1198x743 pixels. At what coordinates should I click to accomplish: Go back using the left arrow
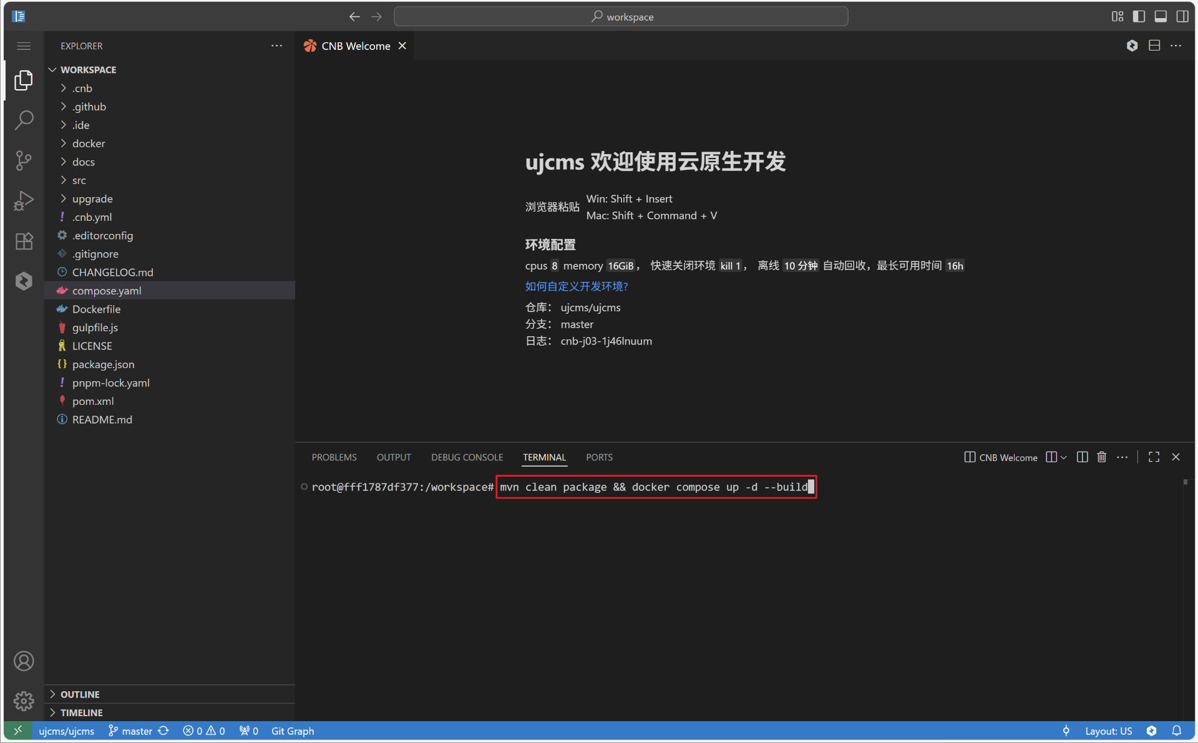click(x=354, y=17)
